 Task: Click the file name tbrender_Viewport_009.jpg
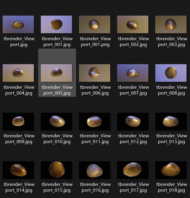19,139
